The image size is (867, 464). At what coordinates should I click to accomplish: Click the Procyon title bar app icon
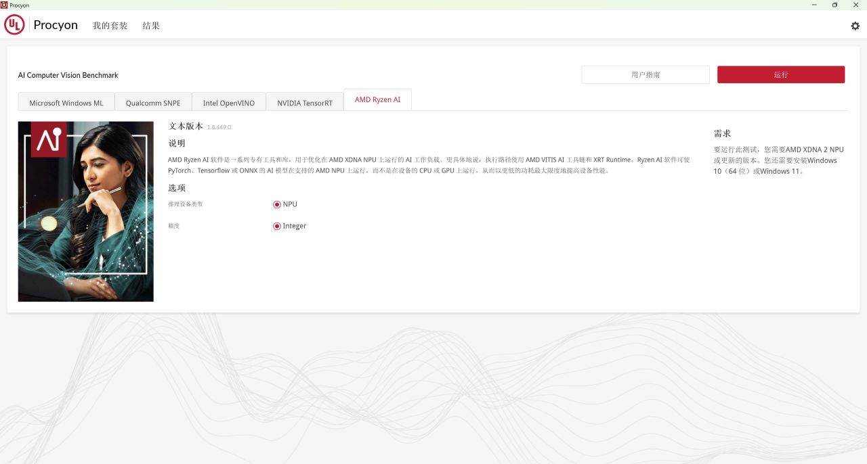click(x=4, y=5)
